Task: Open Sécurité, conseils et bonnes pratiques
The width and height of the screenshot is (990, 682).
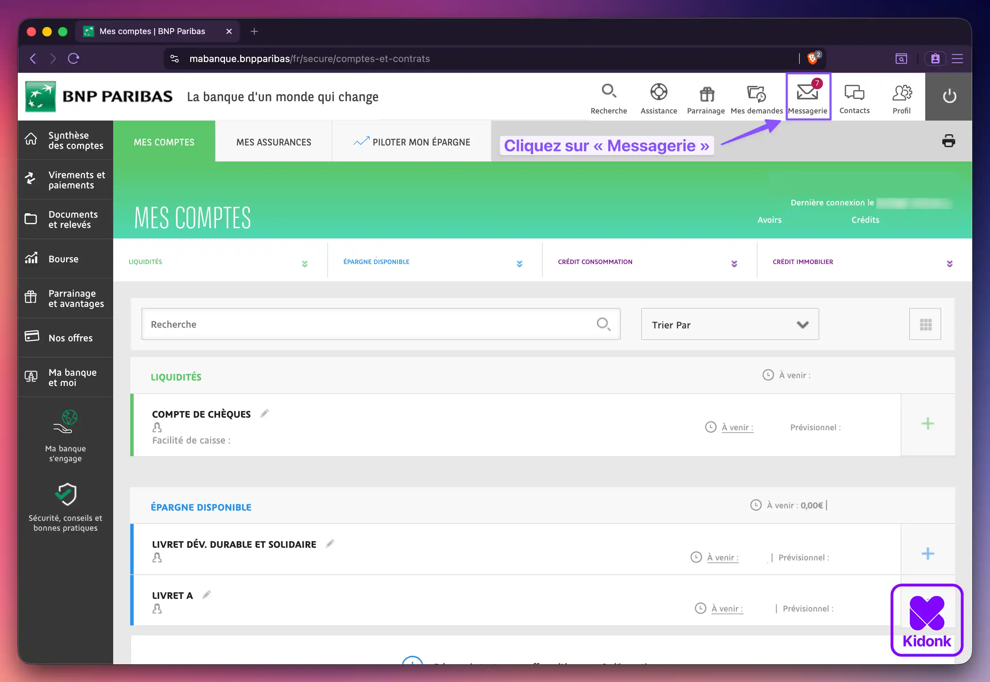Action: 65,508
